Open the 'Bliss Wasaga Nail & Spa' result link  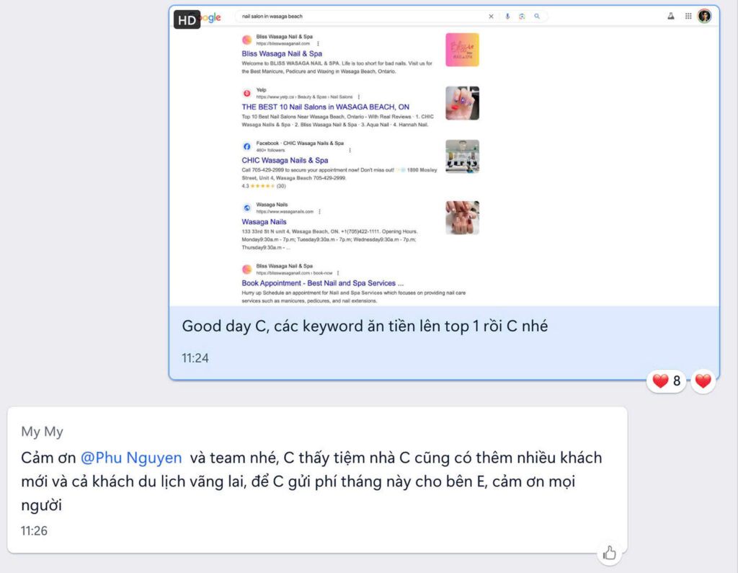pos(282,54)
